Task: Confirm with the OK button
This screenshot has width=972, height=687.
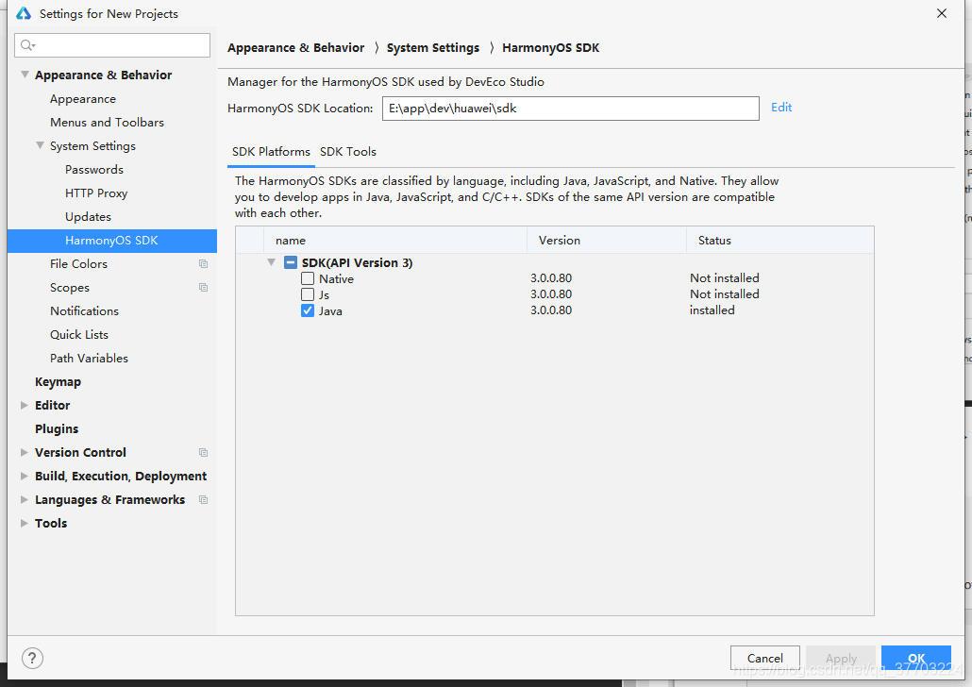Action: pyautogui.click(x=916, y=658)
